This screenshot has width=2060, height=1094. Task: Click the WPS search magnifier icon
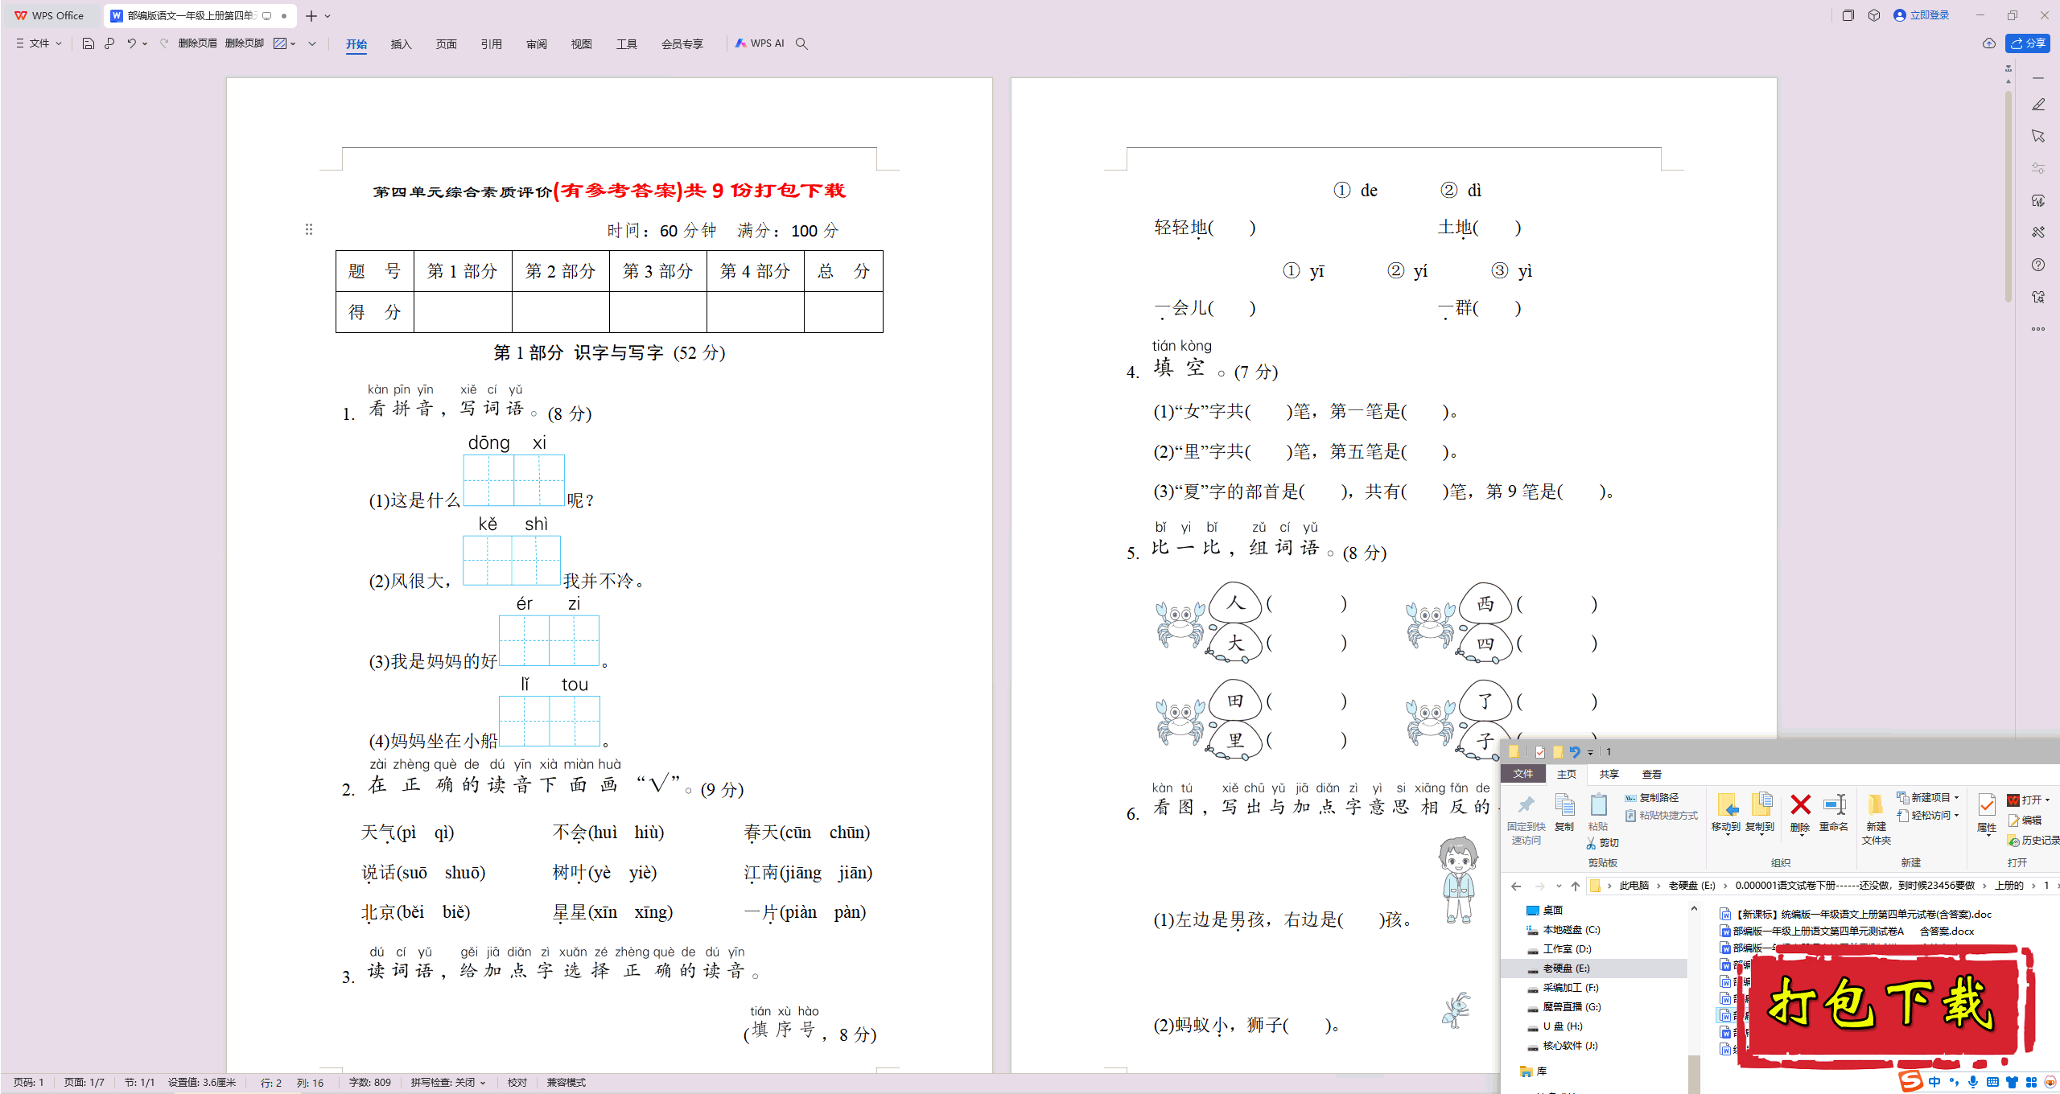801,43
